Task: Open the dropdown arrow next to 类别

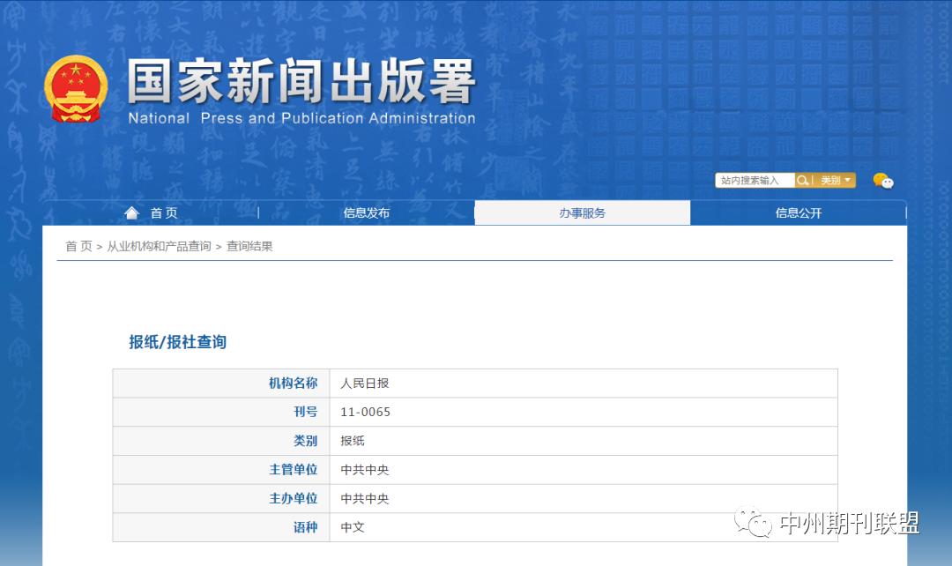Action: pyautogui.click(x=848, y=180)
